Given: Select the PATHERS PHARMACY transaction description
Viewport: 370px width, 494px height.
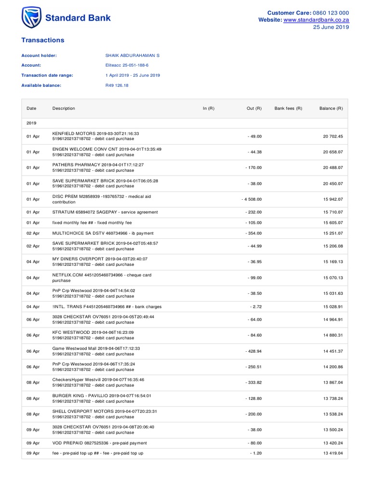Looking at the screenshot, I should 98,167.
